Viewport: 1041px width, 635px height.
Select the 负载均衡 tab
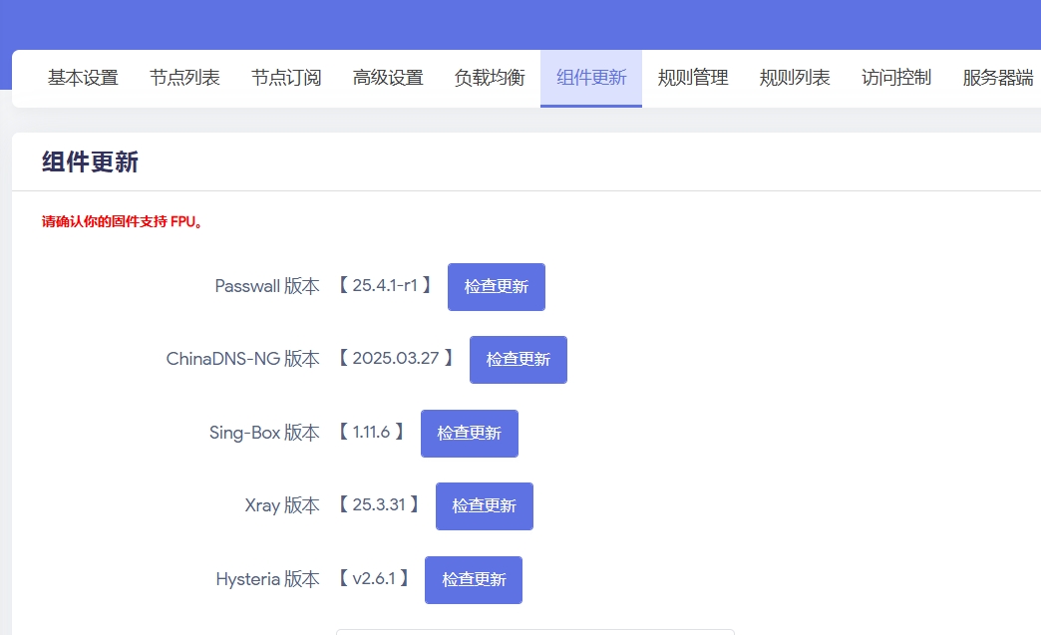490,78
